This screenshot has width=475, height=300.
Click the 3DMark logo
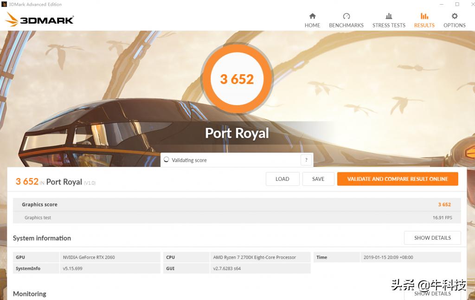click(39, 19)
